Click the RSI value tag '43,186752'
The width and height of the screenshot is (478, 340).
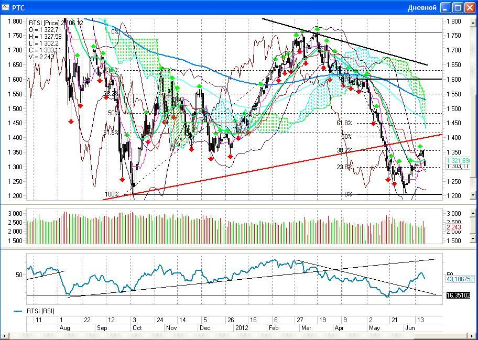click(459, 279)
